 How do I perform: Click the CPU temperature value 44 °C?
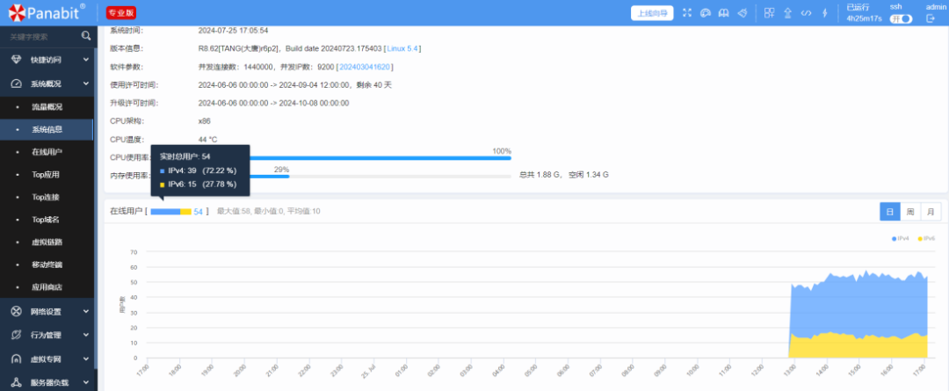pos(207,139)
